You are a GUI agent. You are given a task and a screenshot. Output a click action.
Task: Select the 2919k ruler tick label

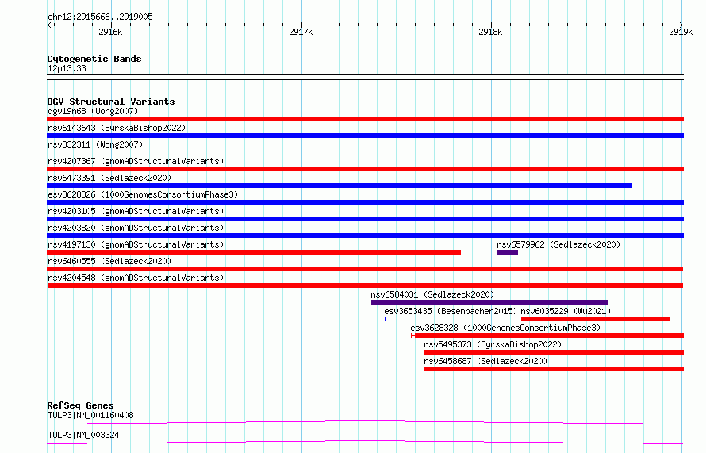coord(681,32)
